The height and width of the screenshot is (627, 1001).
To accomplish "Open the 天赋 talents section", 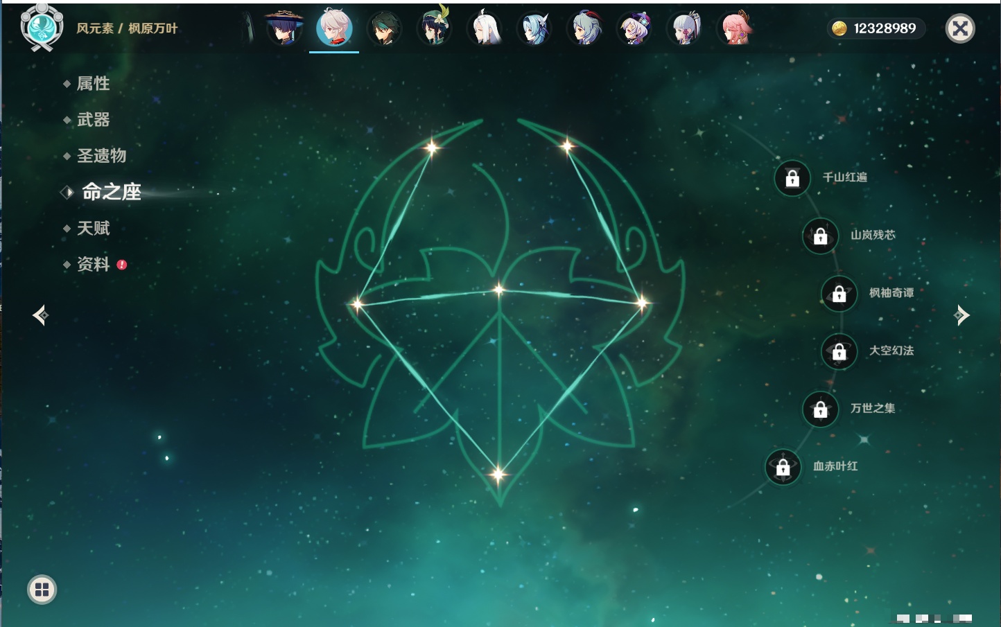I will point(93,228).
